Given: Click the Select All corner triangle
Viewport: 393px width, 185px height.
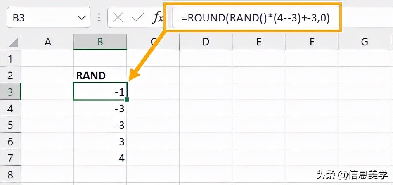Looking at the screenshot, I should [14, 42].
